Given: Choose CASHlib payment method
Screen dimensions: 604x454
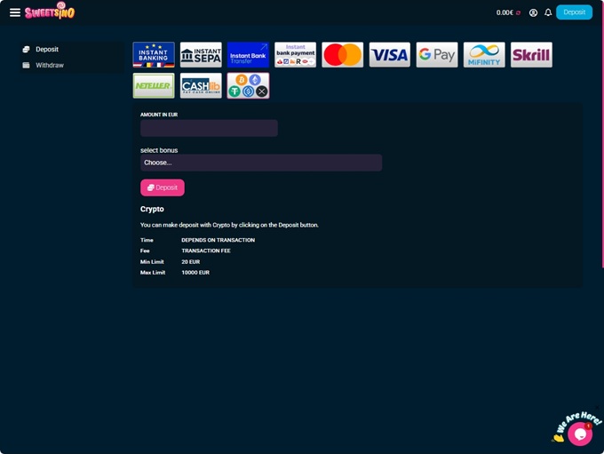Looking at the screenshot, I should 201,85.
